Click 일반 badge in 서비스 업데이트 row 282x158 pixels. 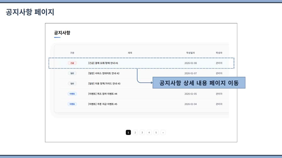tap(72, 73)
